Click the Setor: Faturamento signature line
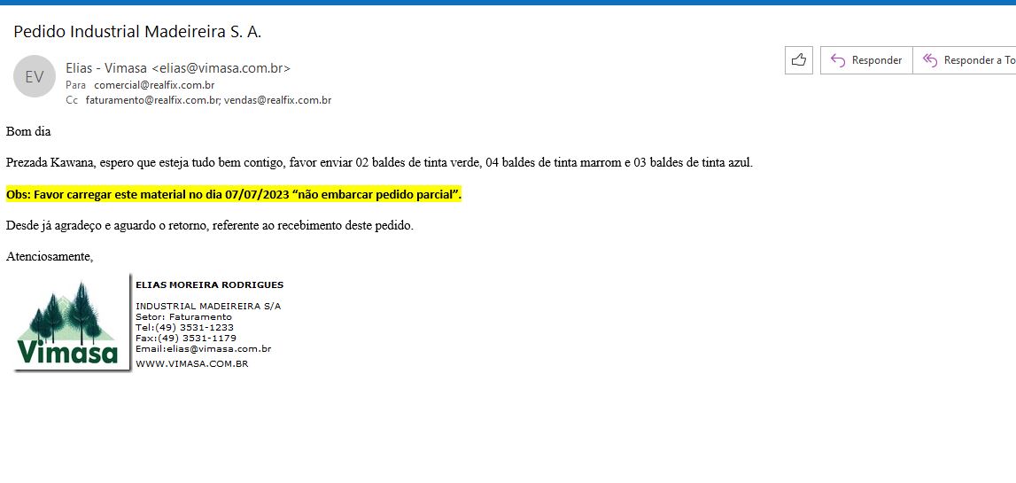This screenshot has height=483, width=1016. click(183, 316)
